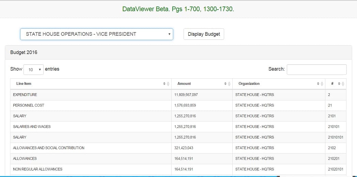
Task: Click the 21010101 code cell
Action: [336, 137]
